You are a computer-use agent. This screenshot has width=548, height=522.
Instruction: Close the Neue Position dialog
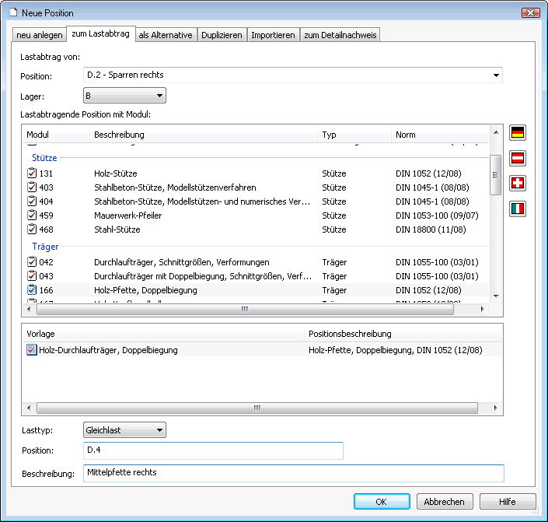tap(531, 13)
